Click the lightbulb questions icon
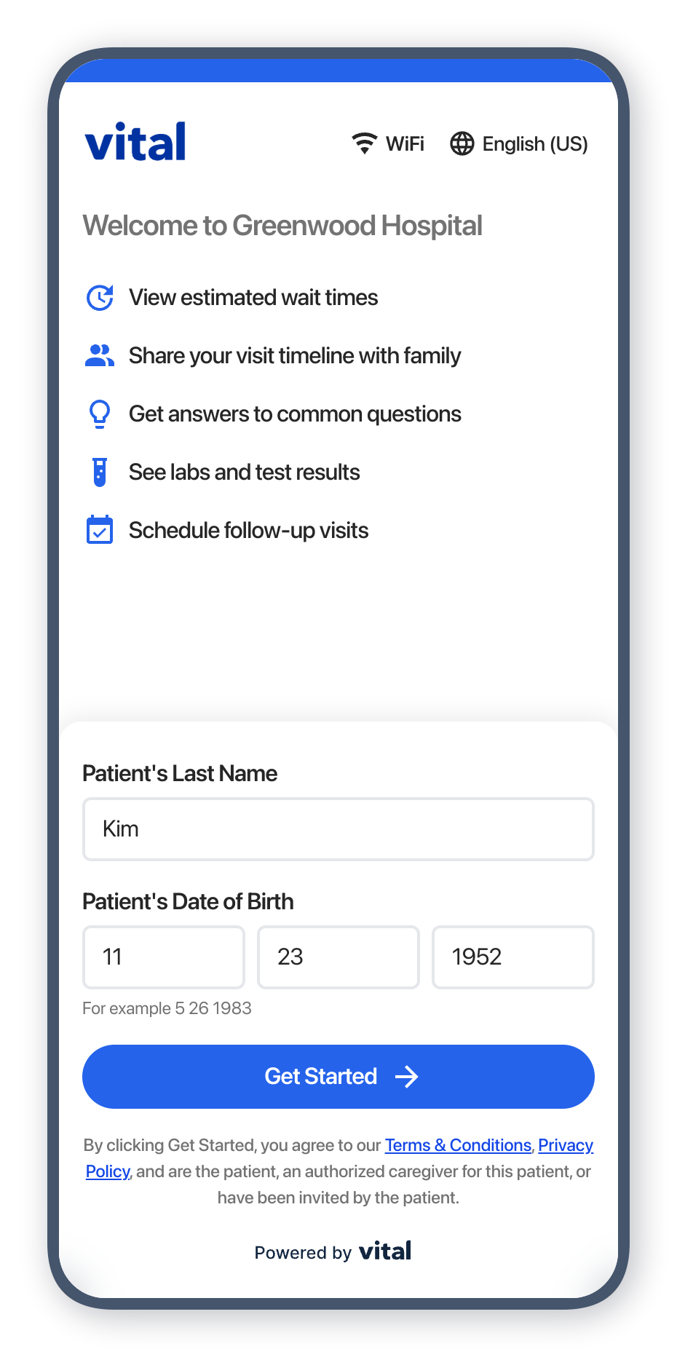 pyautogui.click(x=100, y=414)
